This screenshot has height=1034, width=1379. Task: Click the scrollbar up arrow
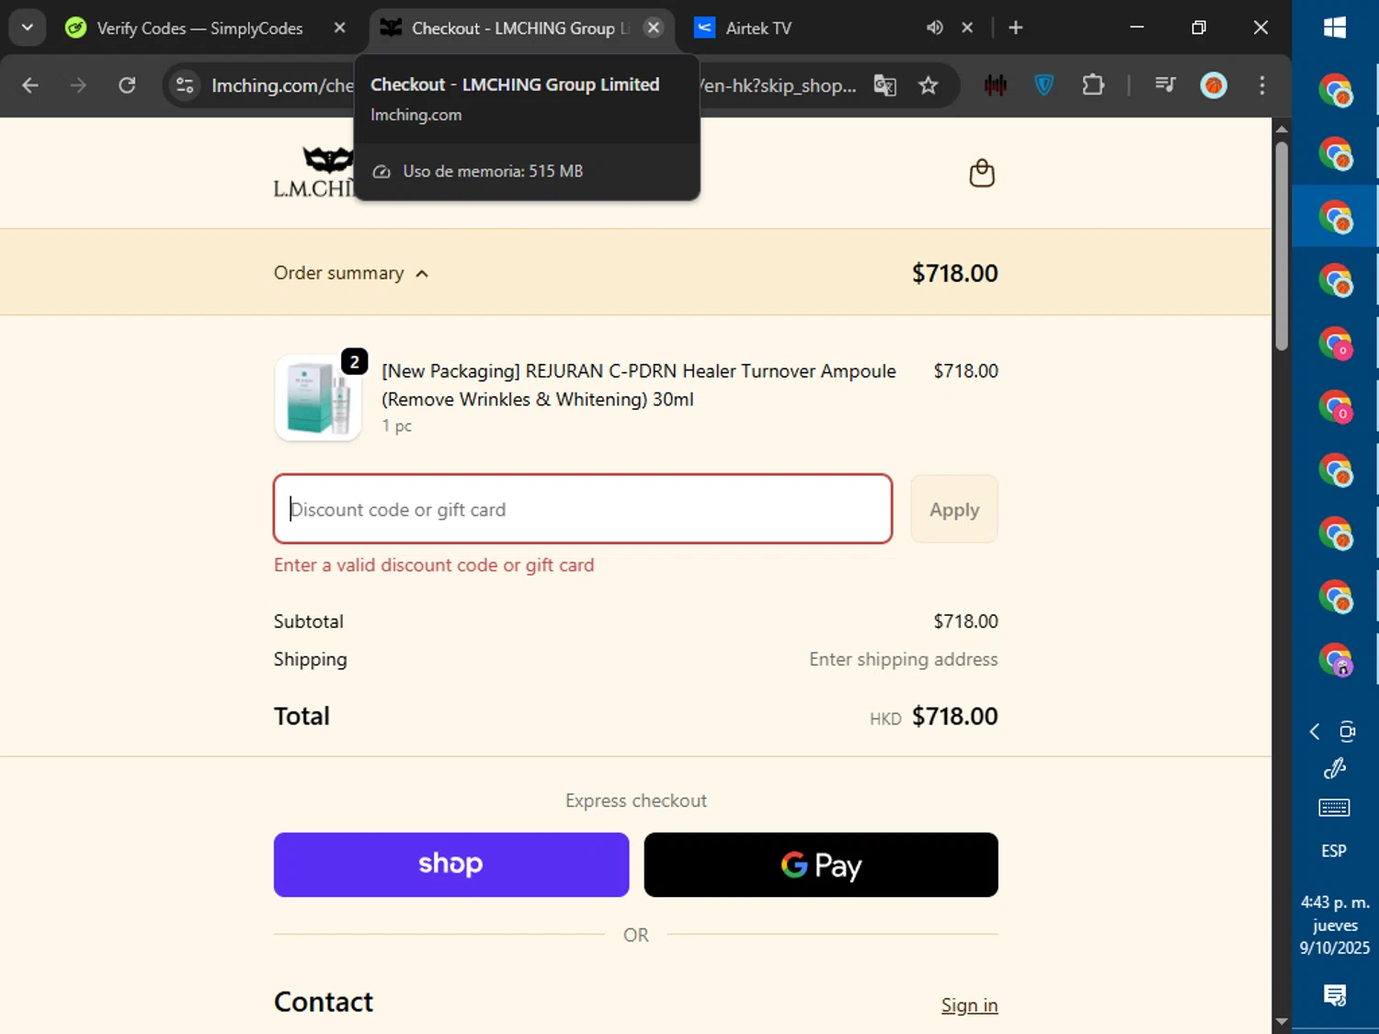pyautogui.click(x=1282, y=129)
